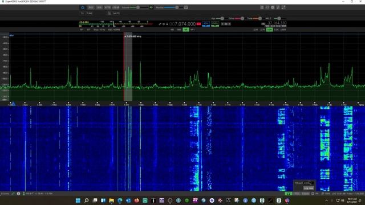Open Windows taskbar search

(86, 200)
